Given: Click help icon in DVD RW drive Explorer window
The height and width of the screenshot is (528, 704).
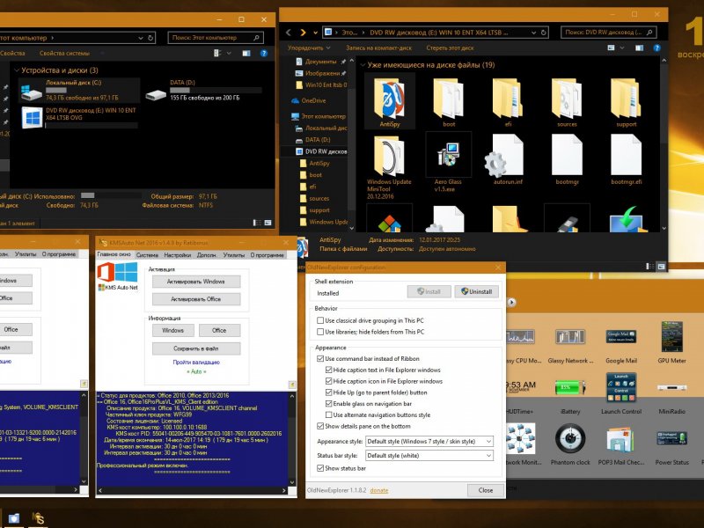Looking at the screenshot, I should (x=656, y=48).
